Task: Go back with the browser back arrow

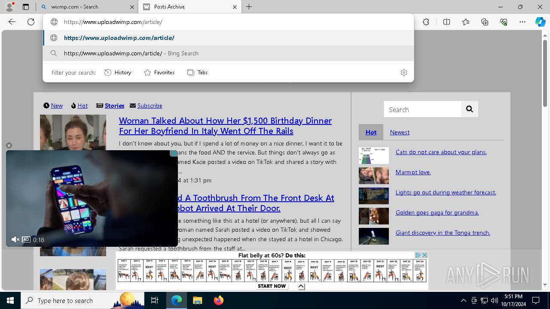Action: (x=12, y=22)
